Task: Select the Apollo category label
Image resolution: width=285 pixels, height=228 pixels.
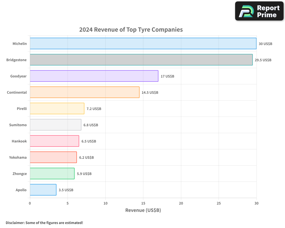Action: 21,190
